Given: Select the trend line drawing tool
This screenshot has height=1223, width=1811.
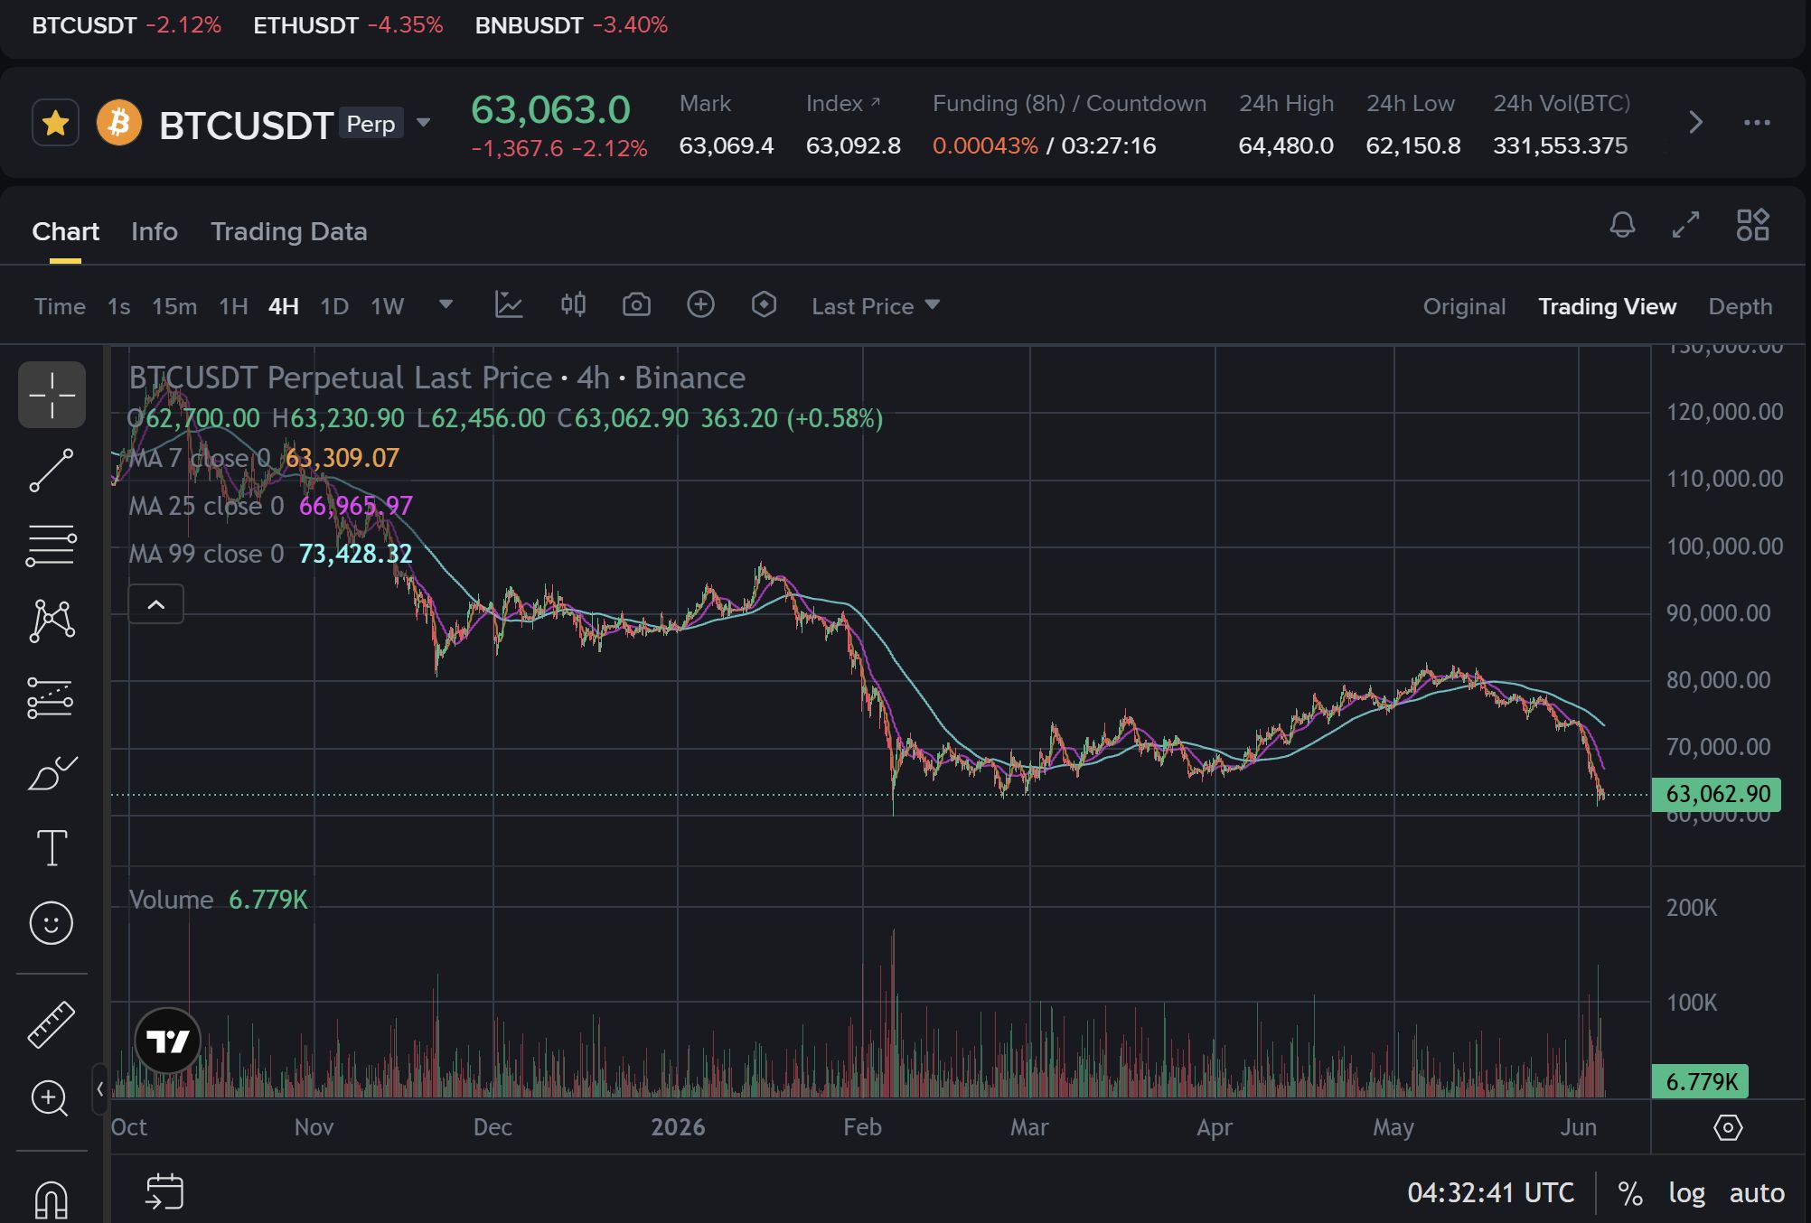Looking at the screenshot, I should tap(52, 471).
